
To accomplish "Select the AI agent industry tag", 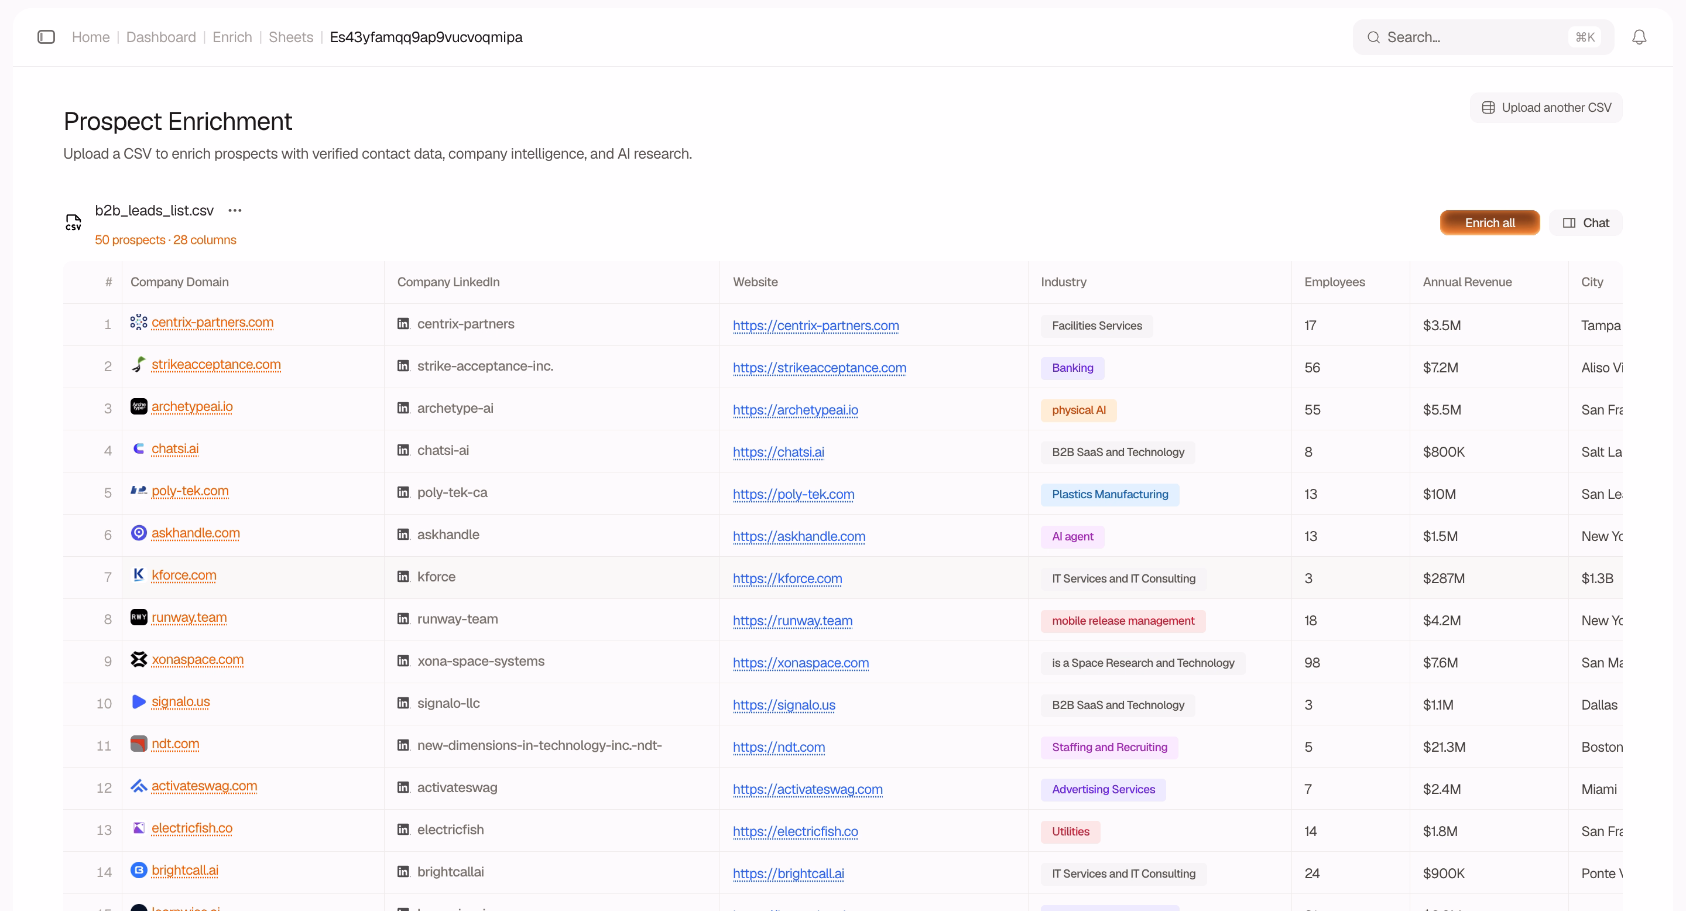I will point(1072,536).
